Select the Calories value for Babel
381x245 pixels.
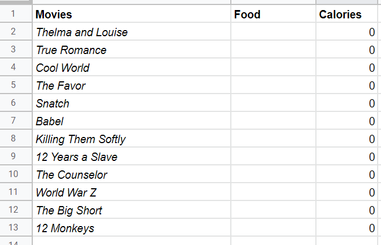(348, 121)
